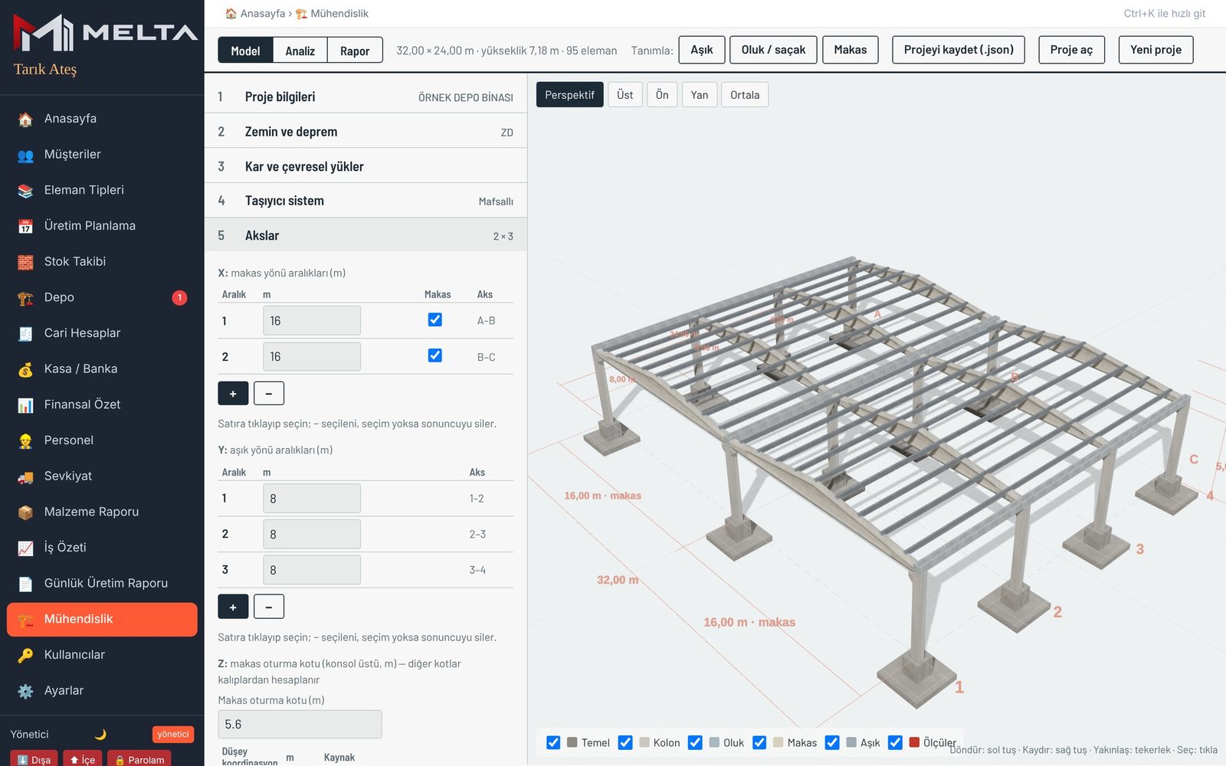Toggle Temel visibility checkbox
The width and height of the screenshot is (1226, 766).
[x=553, y=742]
